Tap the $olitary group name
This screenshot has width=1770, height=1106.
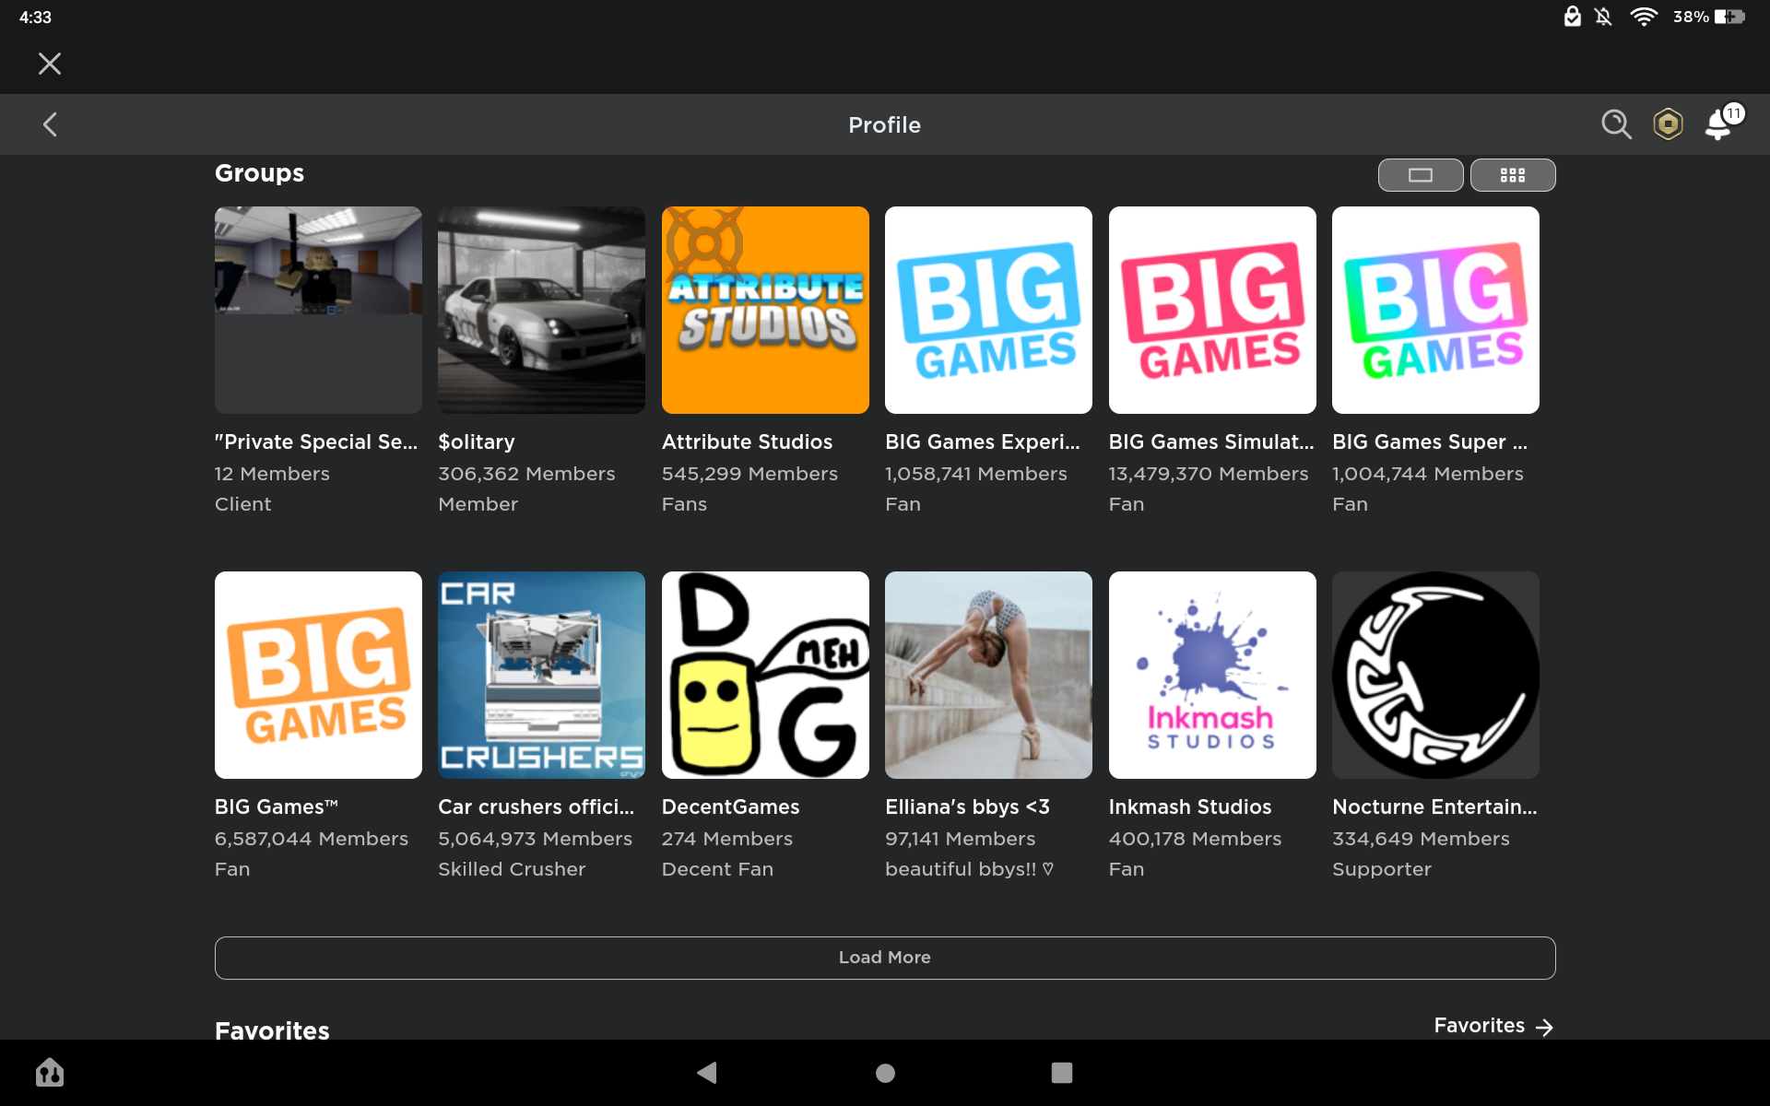pyautogui.click(x=477, y=442)
